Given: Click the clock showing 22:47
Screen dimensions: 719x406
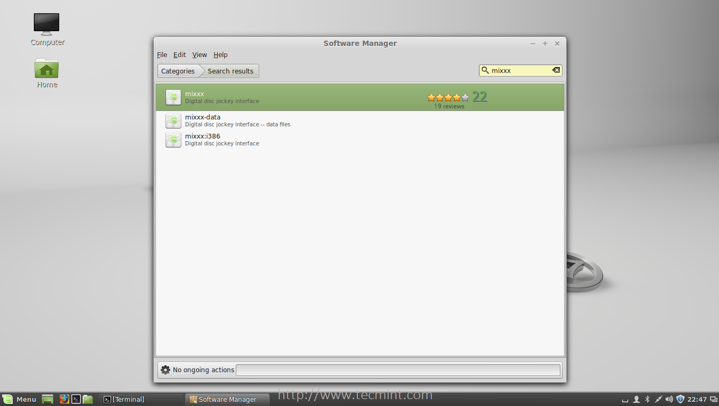Looking at the screenshot, I should pos(697,399).
